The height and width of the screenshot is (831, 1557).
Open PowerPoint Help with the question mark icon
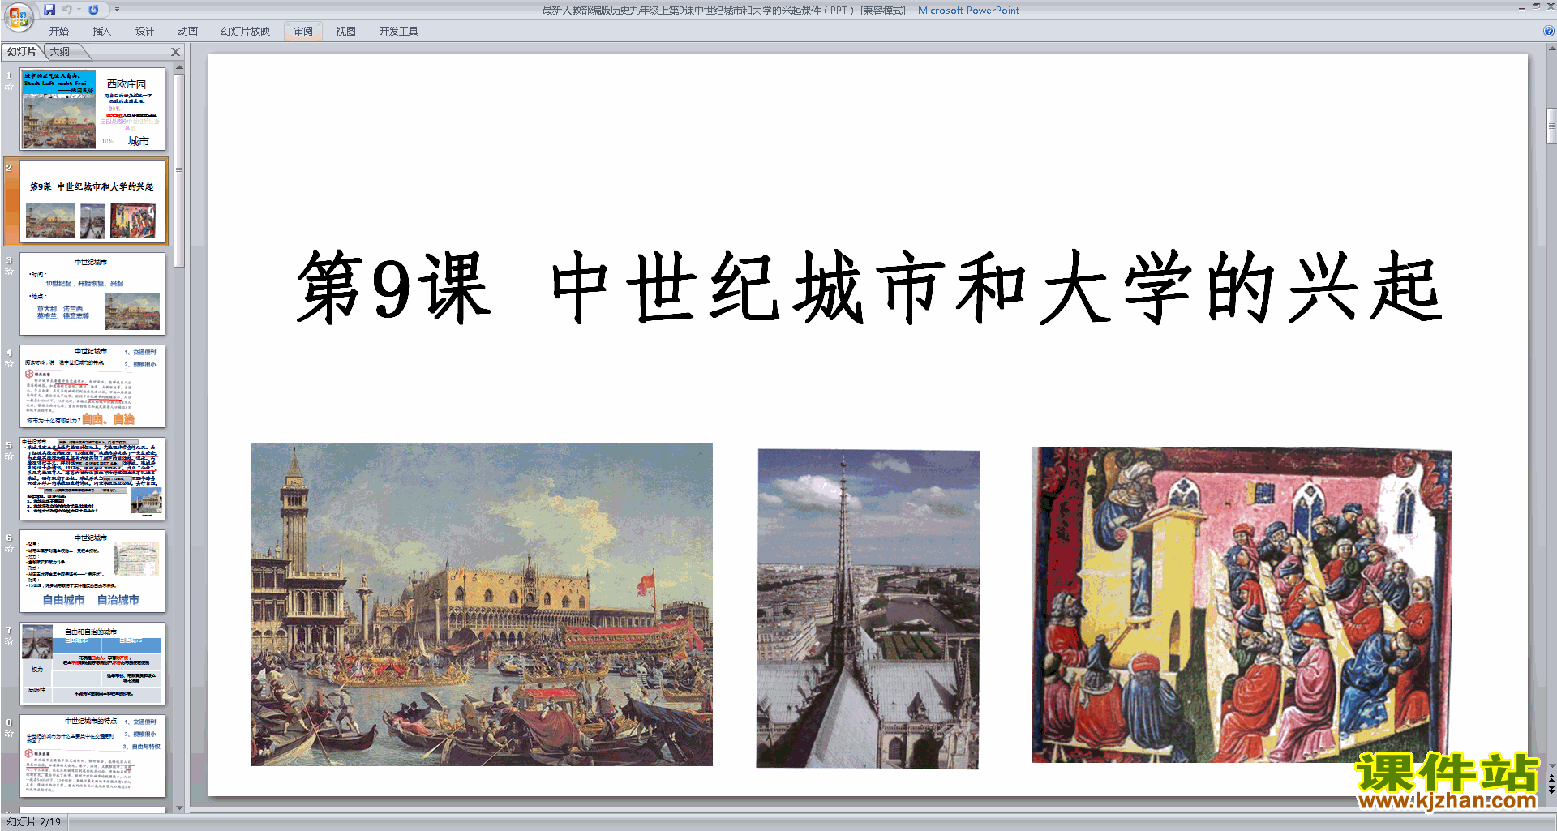click(x=1548, y=31)
